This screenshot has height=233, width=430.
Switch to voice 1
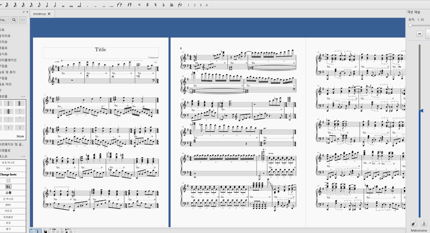(x=188, y=5)
